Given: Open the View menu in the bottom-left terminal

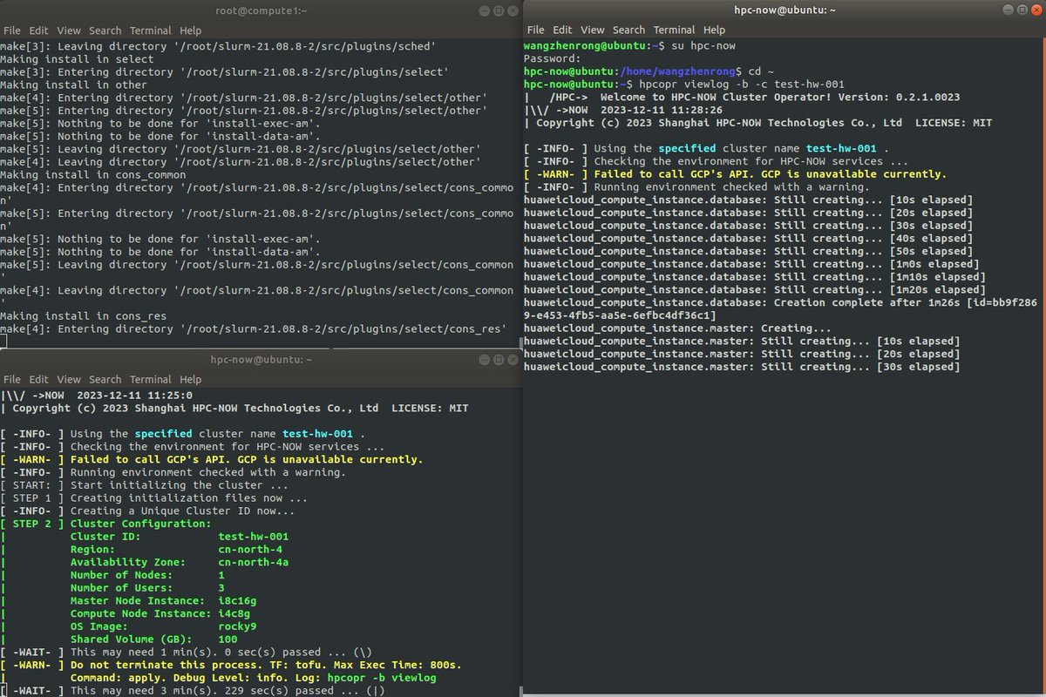Looking at the screenshot, I should coord(68,379).
